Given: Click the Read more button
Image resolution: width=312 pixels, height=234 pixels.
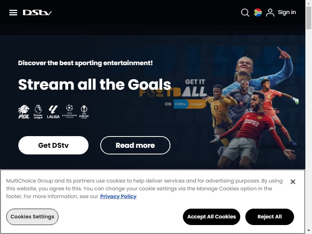Looking at the screenshot, I should tap(135, 145).
